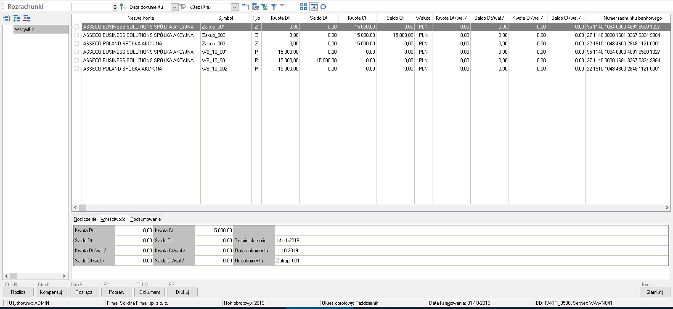Click the sort order arrows icon
Screen dimensions: 673x309
pos(123,7)
